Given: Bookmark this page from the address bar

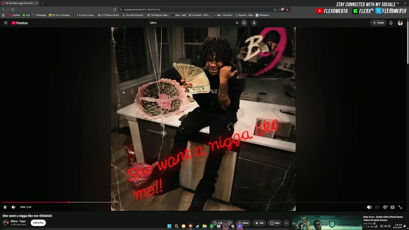Looking at the screenshot, I should tap(115, 10).
